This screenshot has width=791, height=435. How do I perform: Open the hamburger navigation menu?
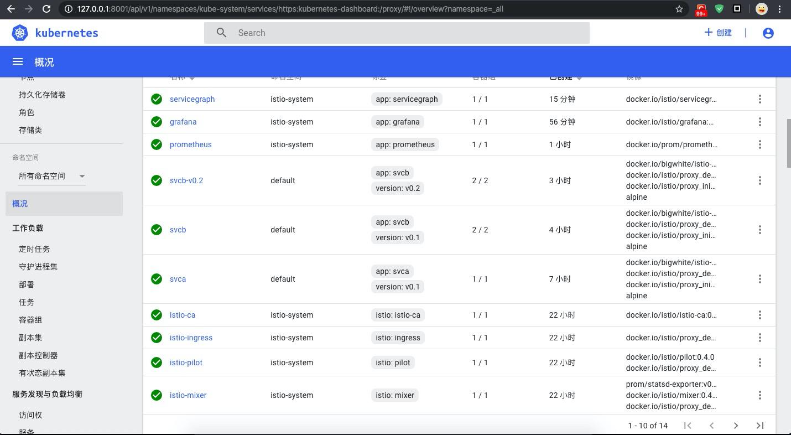coord(18,62)
